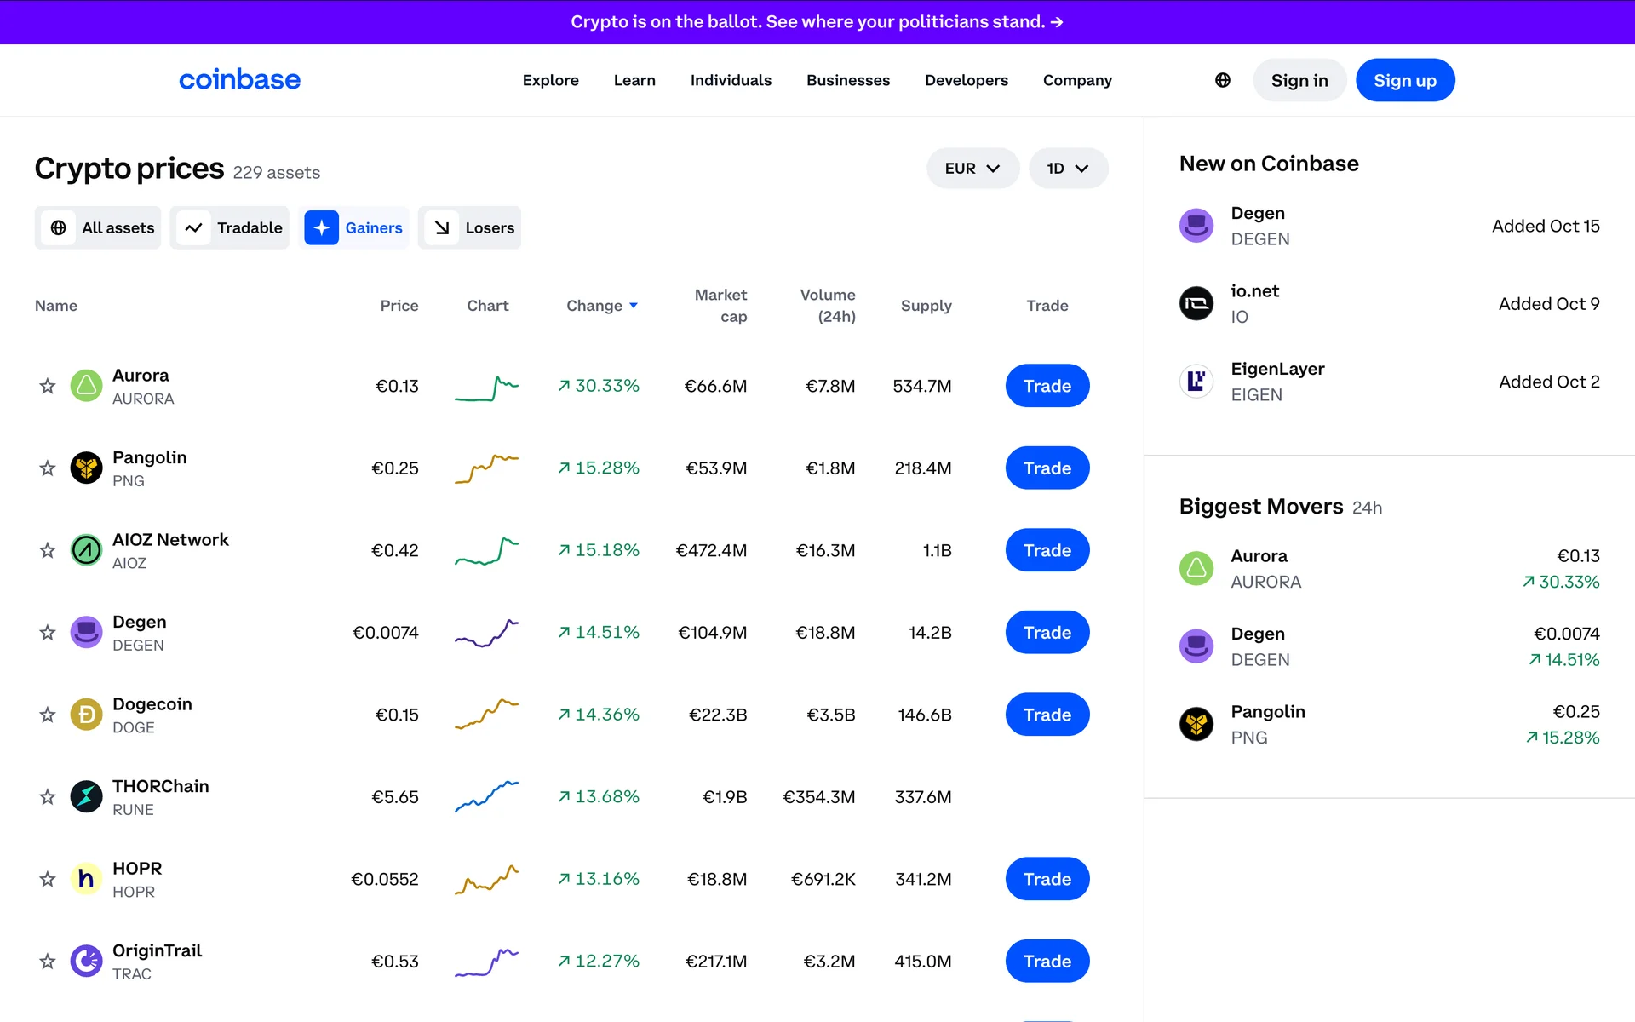Toggle the favorite star for Degen

point(48,633)
